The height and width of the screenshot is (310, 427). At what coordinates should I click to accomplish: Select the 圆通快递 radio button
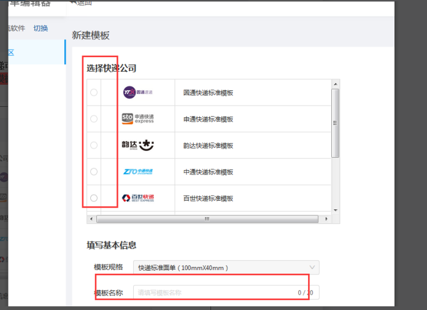(94, 92)
